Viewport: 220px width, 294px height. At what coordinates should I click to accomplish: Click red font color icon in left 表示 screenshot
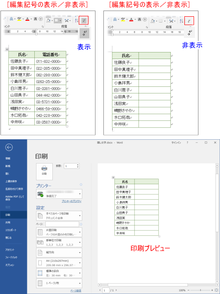pos(28,19)
